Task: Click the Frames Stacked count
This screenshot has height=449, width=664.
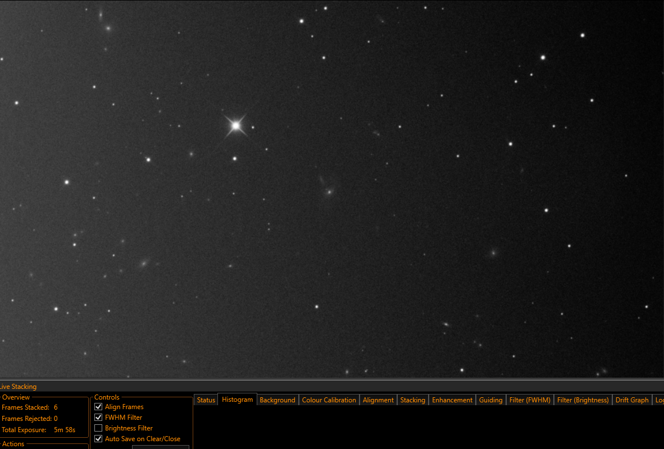Action: tap(56, 407)
